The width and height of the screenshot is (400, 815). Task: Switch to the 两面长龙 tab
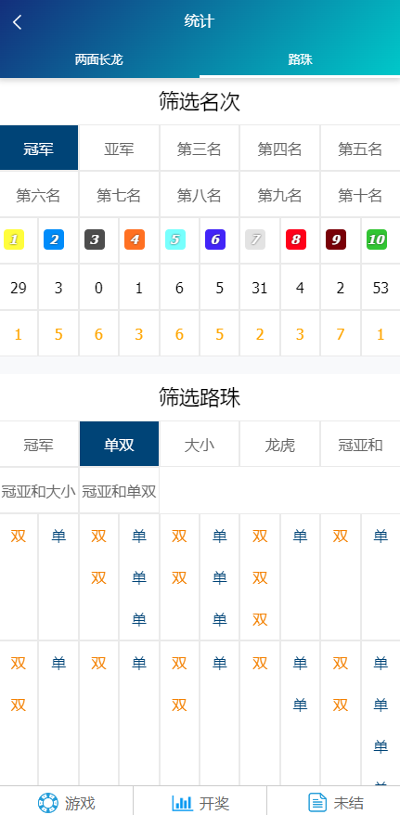coord(98,59)
